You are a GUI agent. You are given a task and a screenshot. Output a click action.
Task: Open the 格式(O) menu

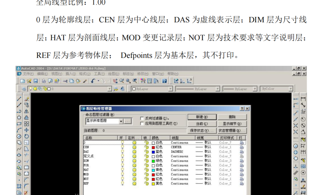click(85, 74)
